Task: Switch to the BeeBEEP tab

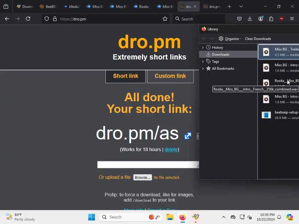Action: (48, 7)
